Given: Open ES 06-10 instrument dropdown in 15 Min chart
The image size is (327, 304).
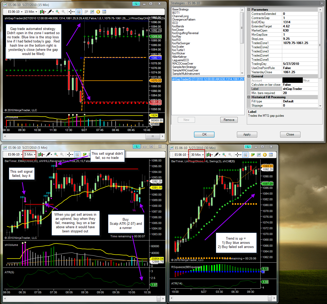Looking at the screenshot, I should coord(15,12).
